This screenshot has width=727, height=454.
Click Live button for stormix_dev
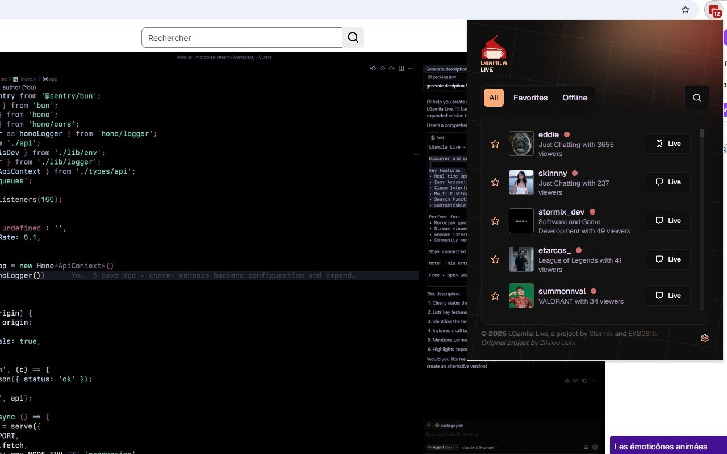[668, 221]
